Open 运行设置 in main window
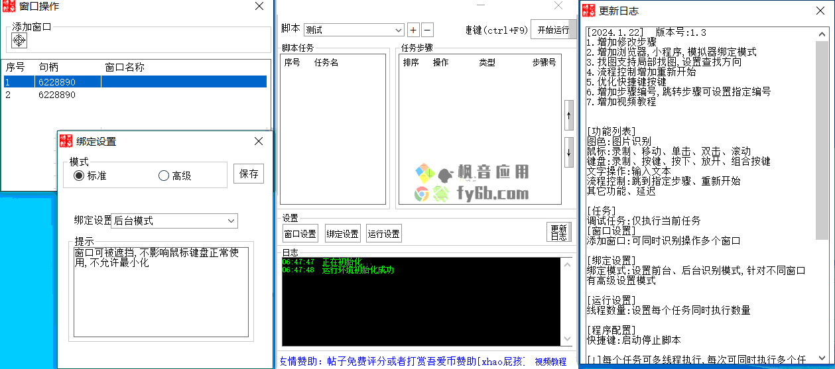 [384, 233]
